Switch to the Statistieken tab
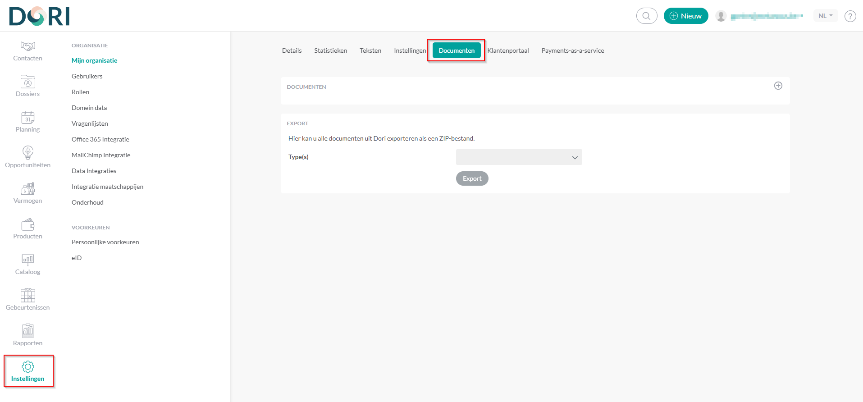Screen dimensions: 863x402 click(330, 50)
